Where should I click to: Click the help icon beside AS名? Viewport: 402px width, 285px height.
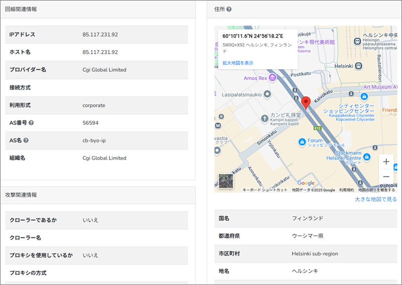tap(26, 140)
